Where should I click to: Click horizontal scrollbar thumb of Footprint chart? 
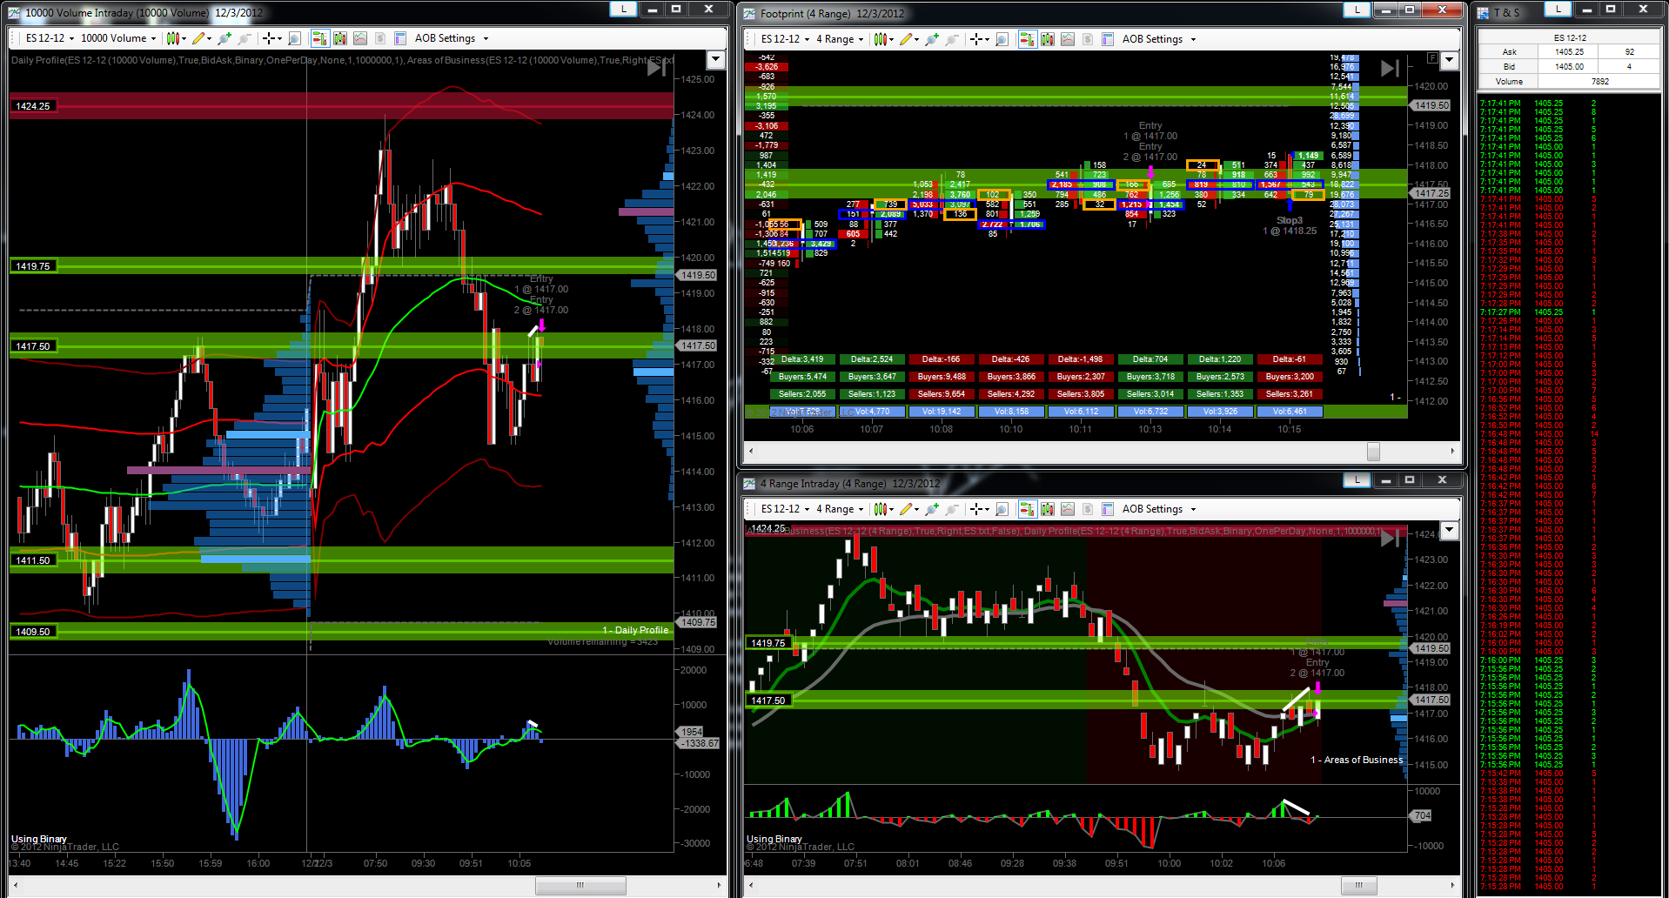tap(1373, 452)
